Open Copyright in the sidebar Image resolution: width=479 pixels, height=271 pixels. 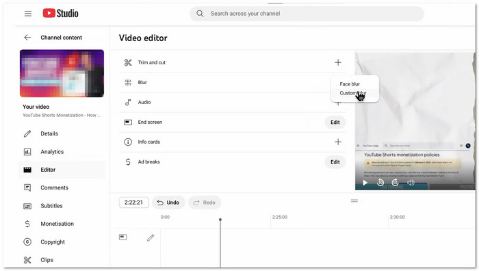(x=53, y=242)
